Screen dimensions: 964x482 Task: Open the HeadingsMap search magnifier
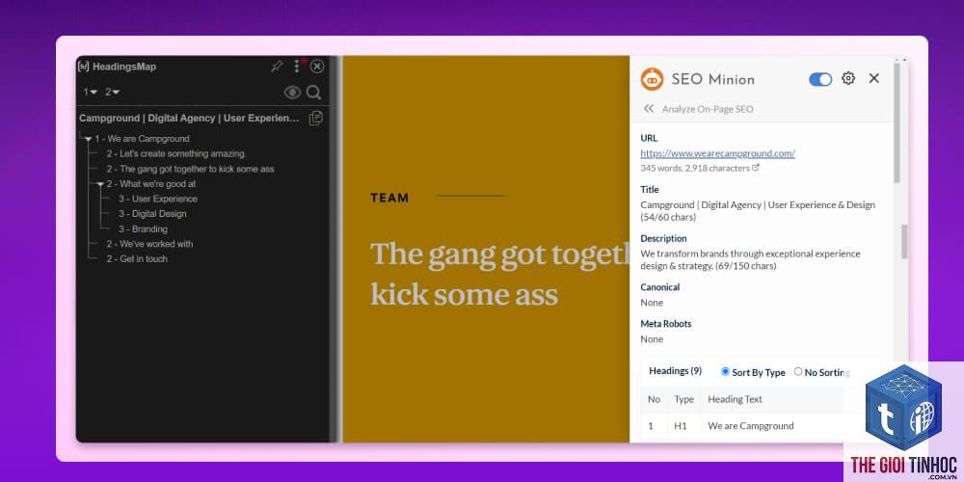313,93
